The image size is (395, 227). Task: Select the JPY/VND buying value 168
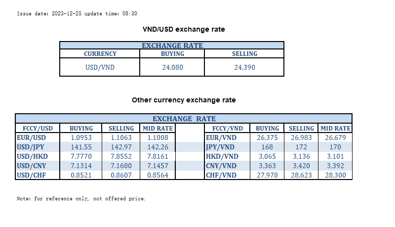click(x=267, y=147)
